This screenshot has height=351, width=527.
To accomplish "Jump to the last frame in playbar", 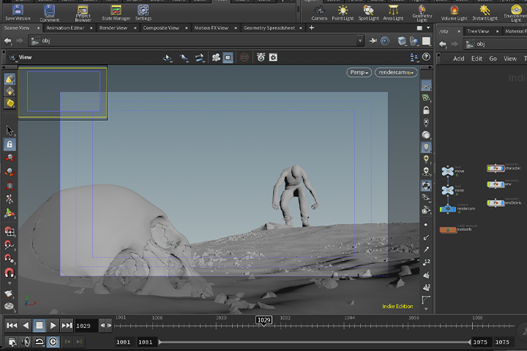I will tap(67, 325).
